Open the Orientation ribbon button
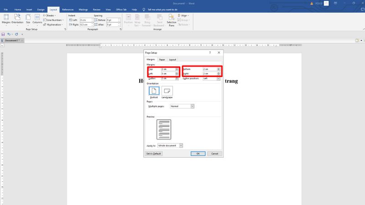 (17, 17)
